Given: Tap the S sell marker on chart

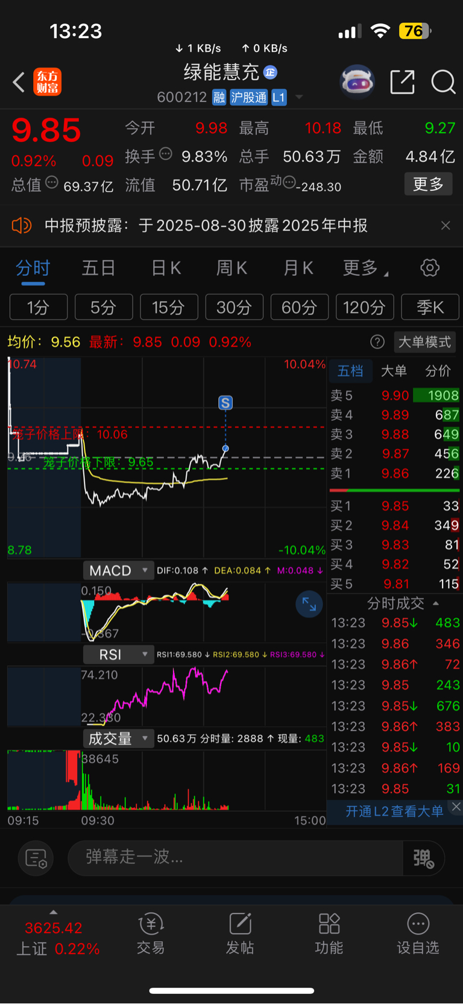Looking at the screenshot, I should (225, 403).
